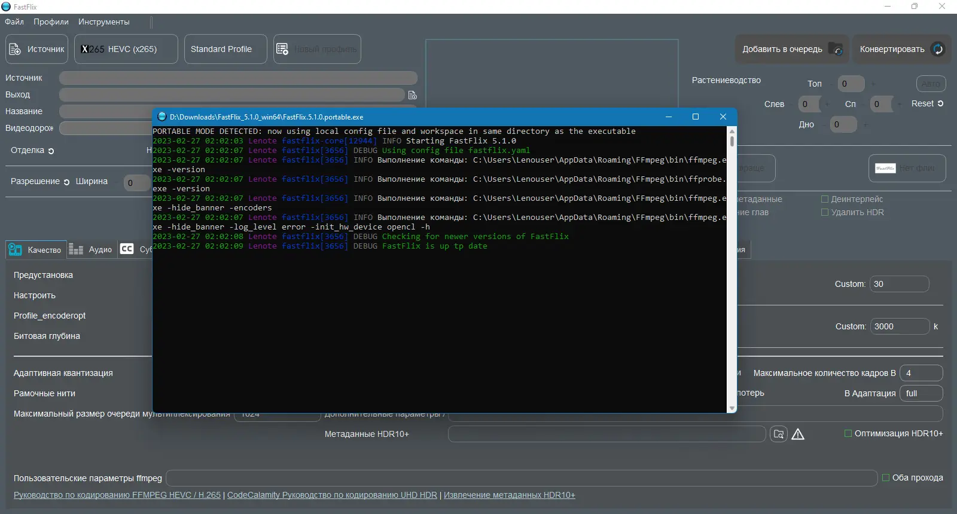Enable the Удалить HDR checkbox
Viewport: 957px width, 514px height.
[x=825, y=212]
